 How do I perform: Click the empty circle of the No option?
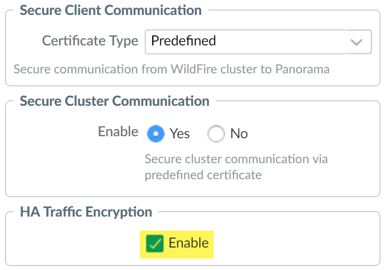[217, 134]
